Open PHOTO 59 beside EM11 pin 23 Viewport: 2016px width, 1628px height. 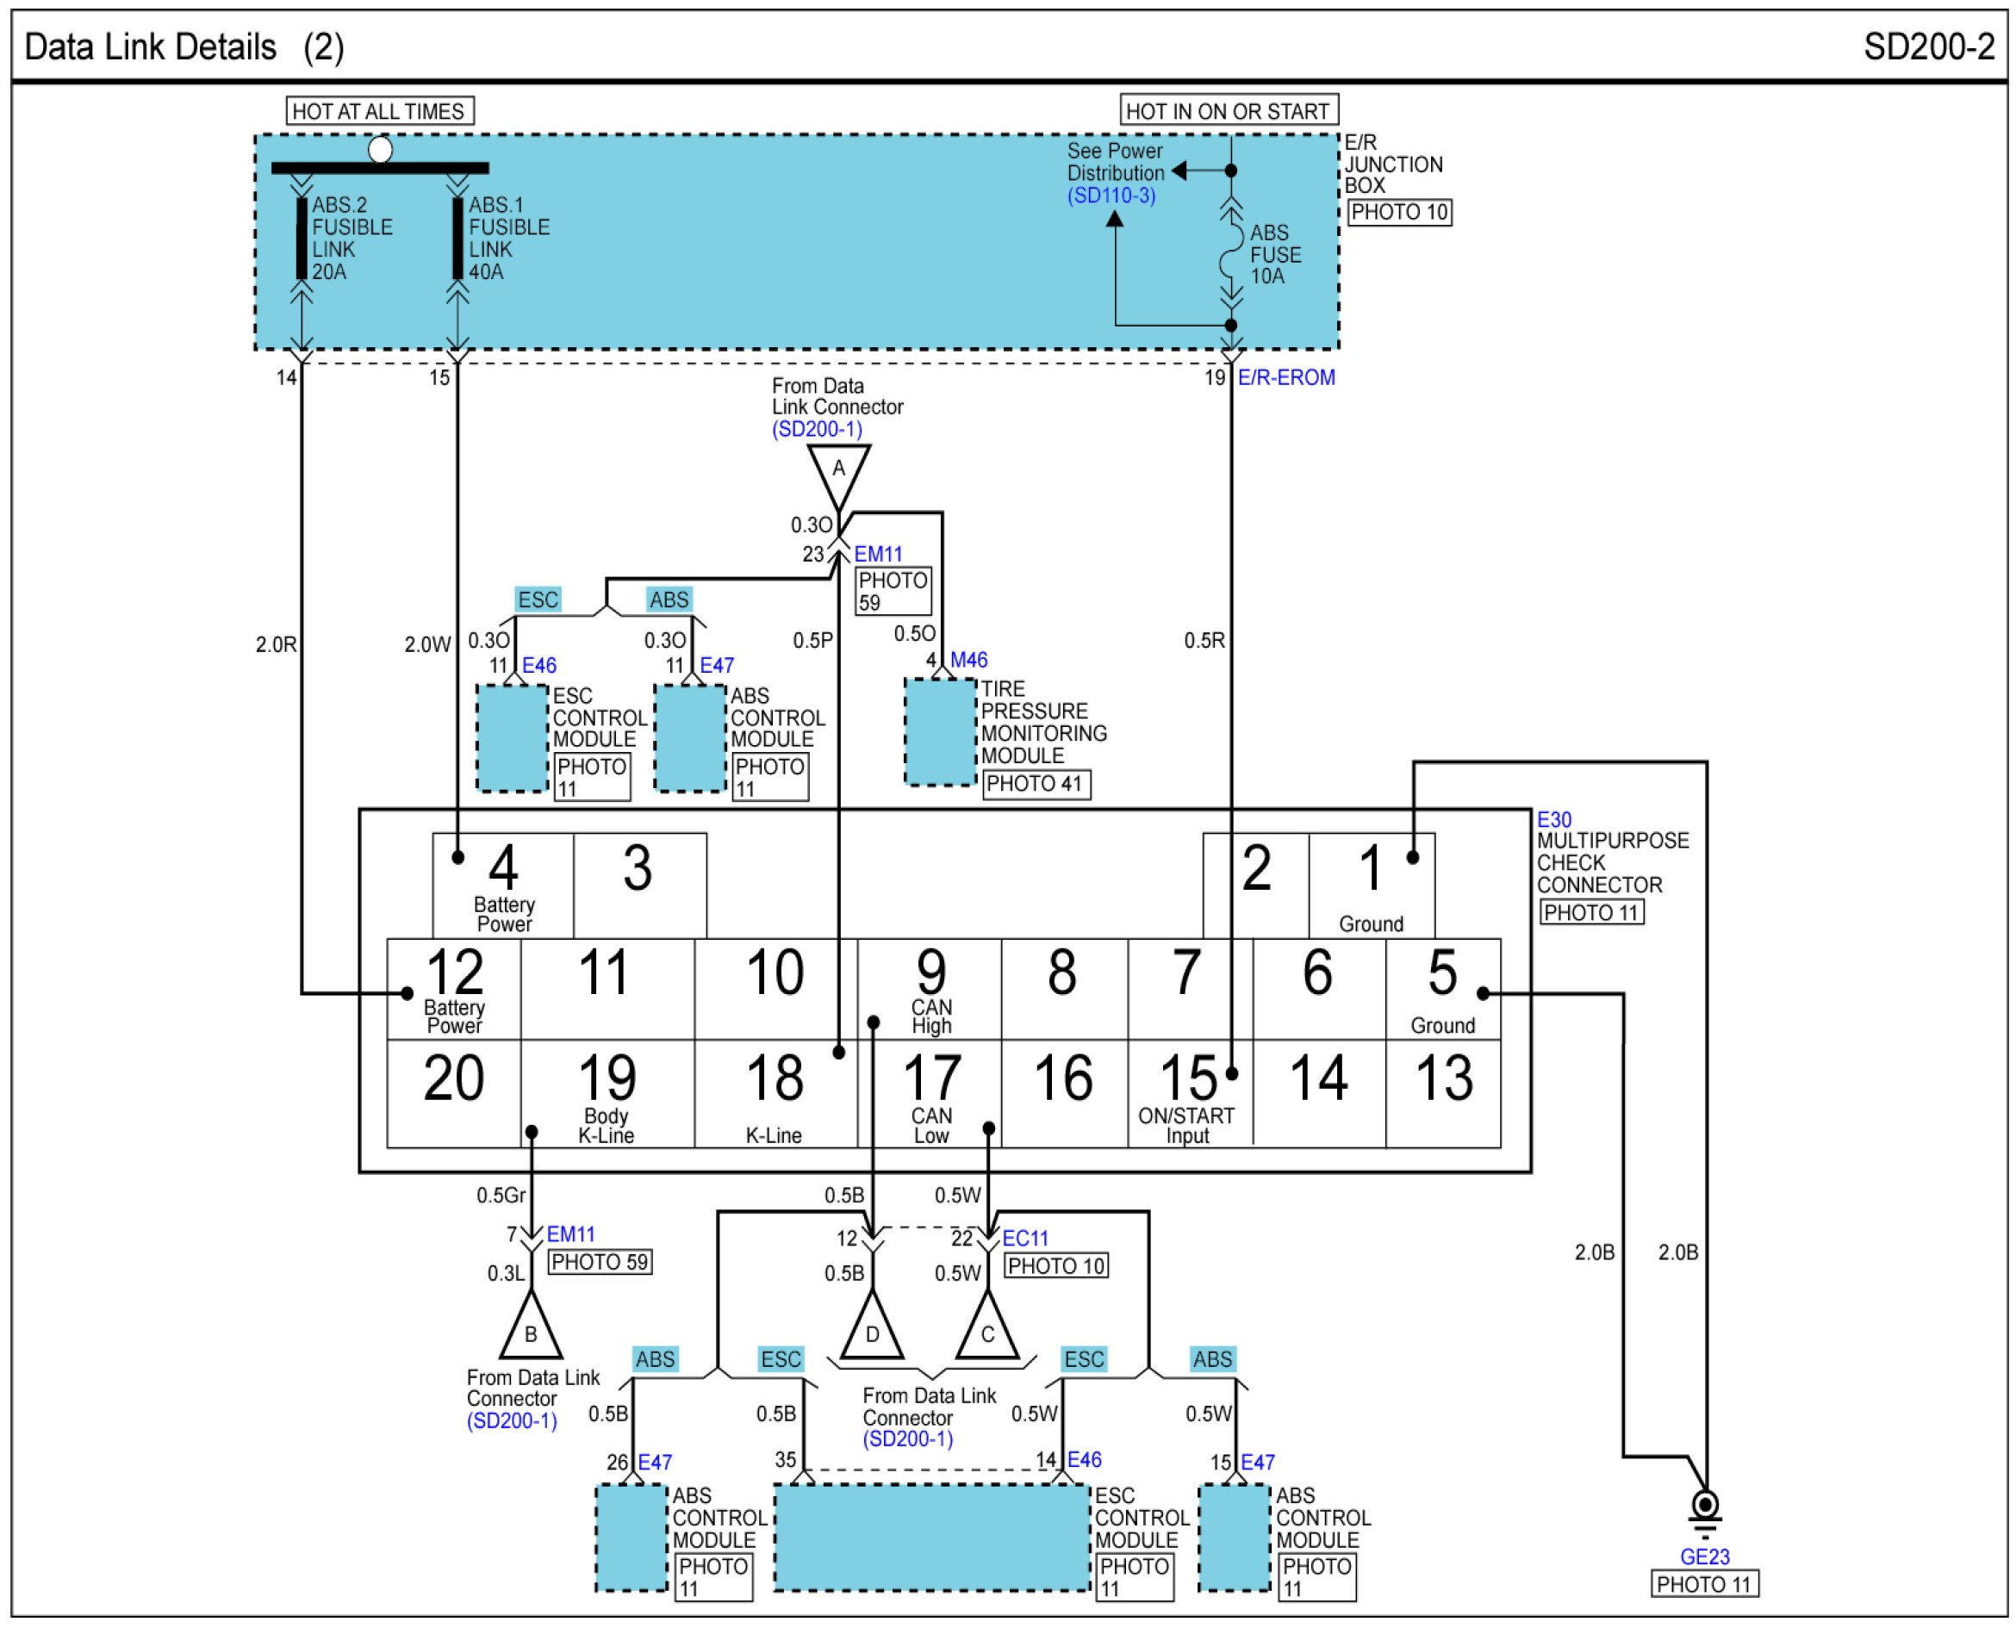point(893,592)
